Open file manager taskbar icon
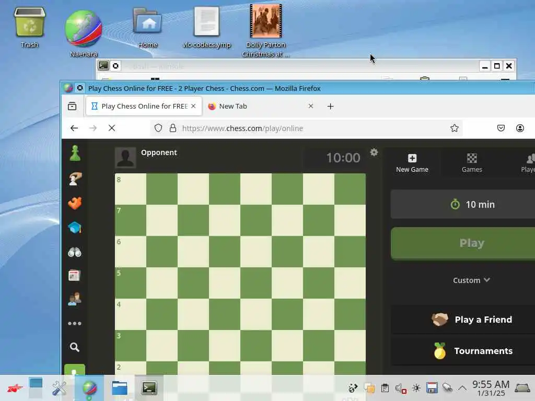 (120, 388)
